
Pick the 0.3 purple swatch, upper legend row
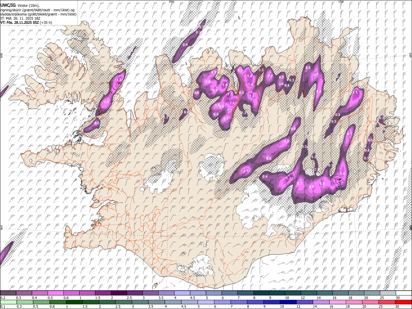point(24,293)
